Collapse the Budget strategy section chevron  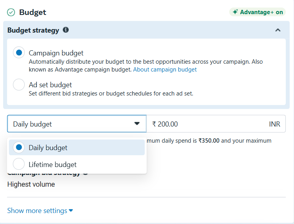[278, 30]
